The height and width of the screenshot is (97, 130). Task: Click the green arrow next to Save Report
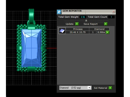(x=106, y=24)
